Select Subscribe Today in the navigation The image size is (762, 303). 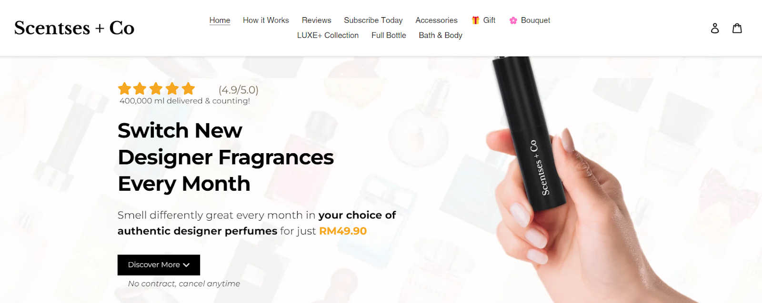[373, 20]
